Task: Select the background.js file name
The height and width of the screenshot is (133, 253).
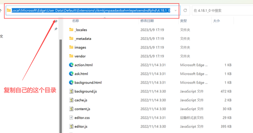Action: click(86, 91)
